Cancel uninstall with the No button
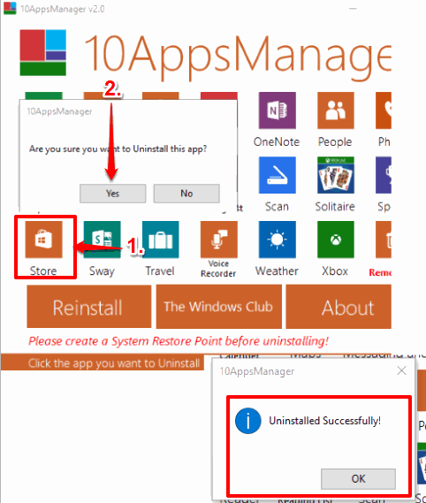426x503 pixels. [186, 194]
